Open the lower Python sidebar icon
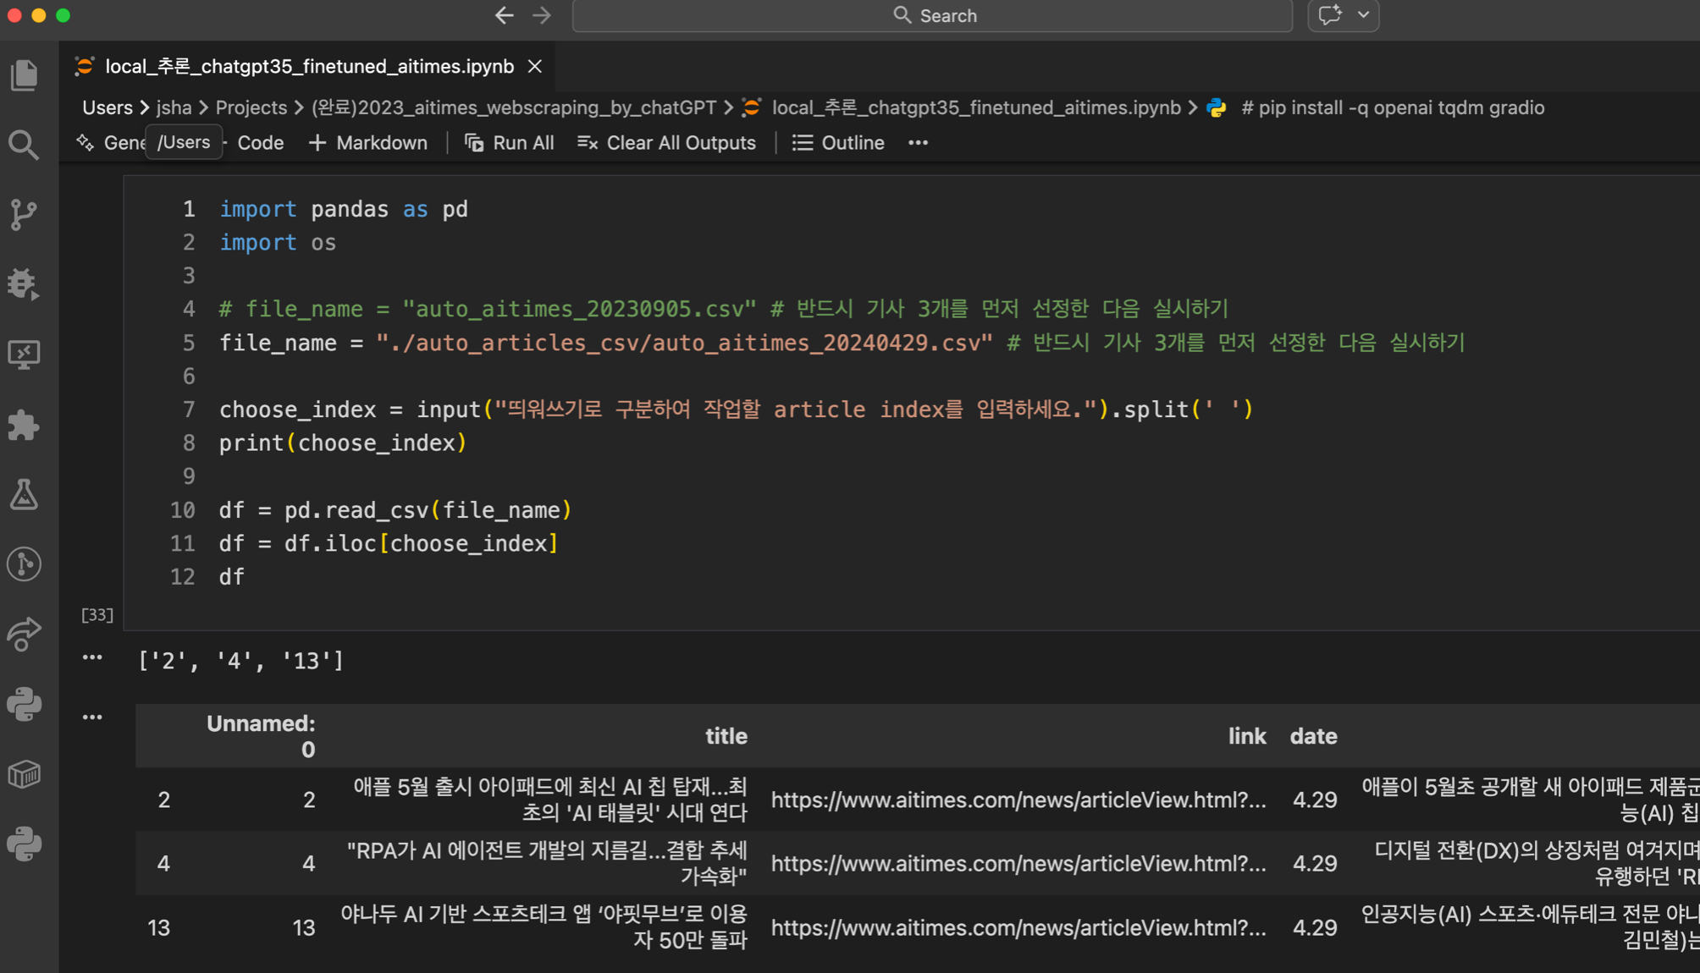The height and width of the screenshot is (973, 1700). click(24, 844)
